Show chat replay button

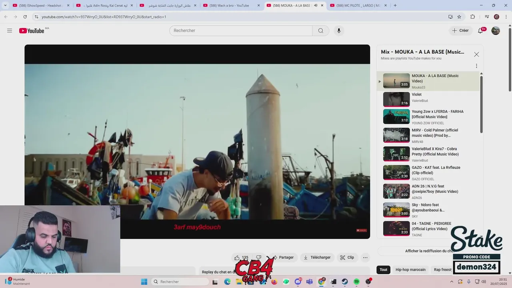coord(429,251)
